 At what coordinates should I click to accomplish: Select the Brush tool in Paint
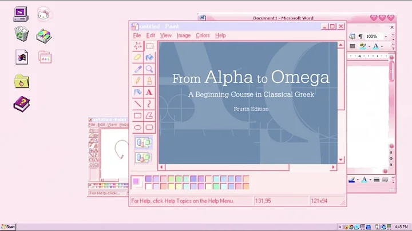tap(149, 80)
